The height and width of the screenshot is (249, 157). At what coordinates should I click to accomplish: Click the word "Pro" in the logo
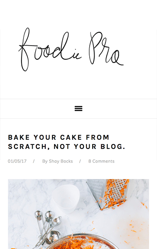pyautogui.click(x=106, y=49)
